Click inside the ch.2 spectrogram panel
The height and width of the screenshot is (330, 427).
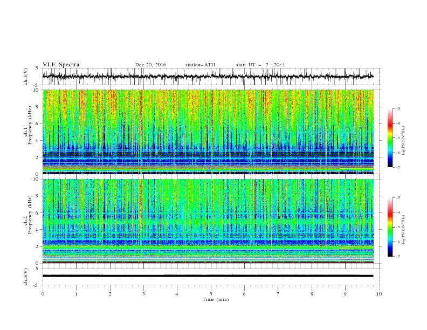(x=208, y=221)
